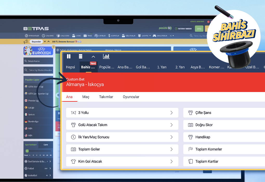Image resolution: width=265 pixels, height=182 pixels.
Task: Select the 1. Yarı tab
Action: [x=162, y=67]
